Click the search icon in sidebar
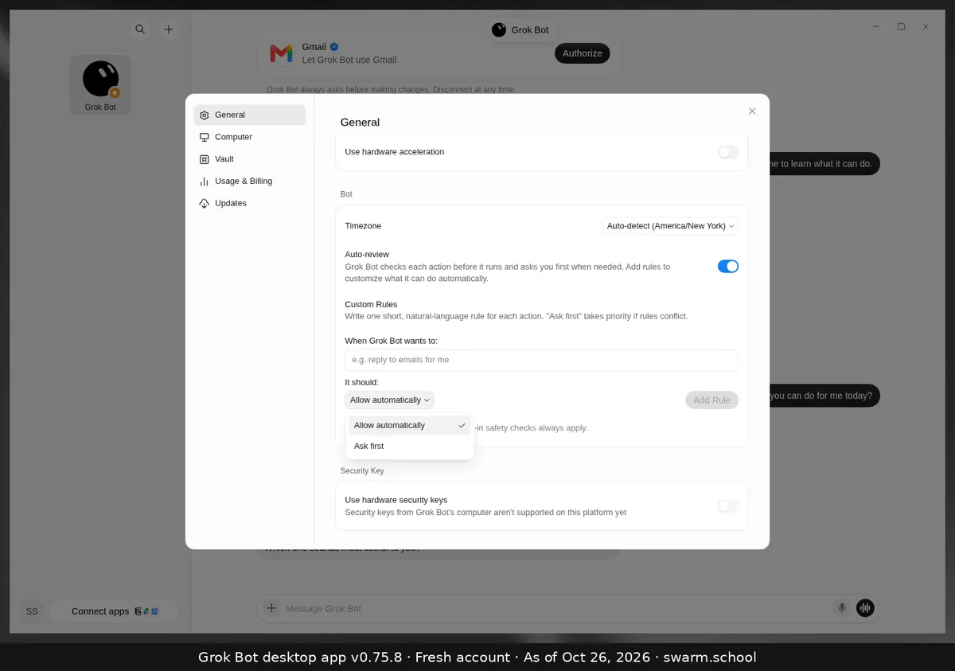This screenshot has width=955, height=671. (140, 29)
